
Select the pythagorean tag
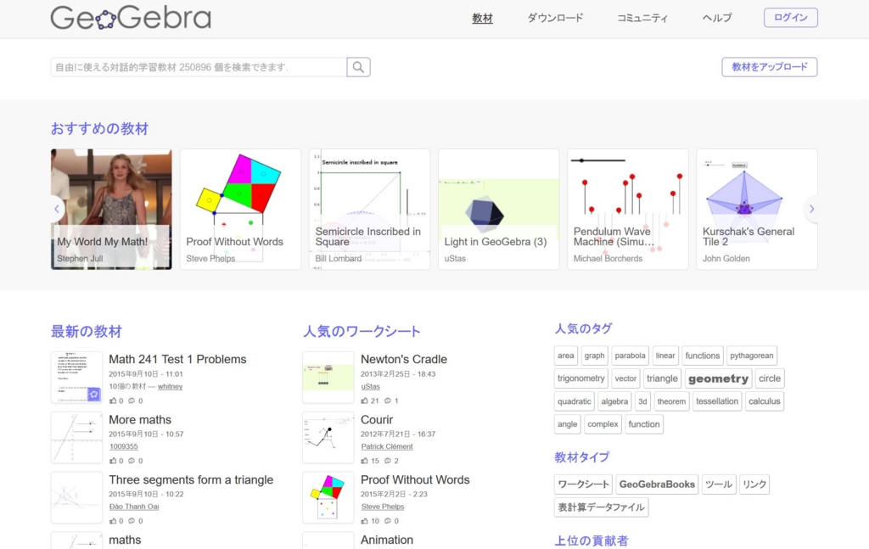752,356
